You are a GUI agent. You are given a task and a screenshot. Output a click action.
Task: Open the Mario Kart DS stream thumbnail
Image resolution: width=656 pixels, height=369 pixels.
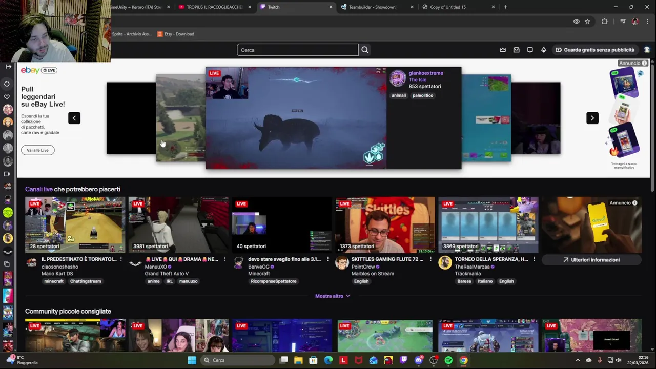75,224
